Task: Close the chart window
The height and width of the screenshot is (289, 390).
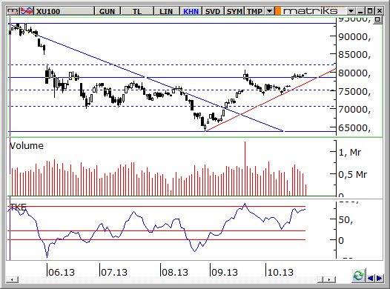Action: tap(380, 11)
